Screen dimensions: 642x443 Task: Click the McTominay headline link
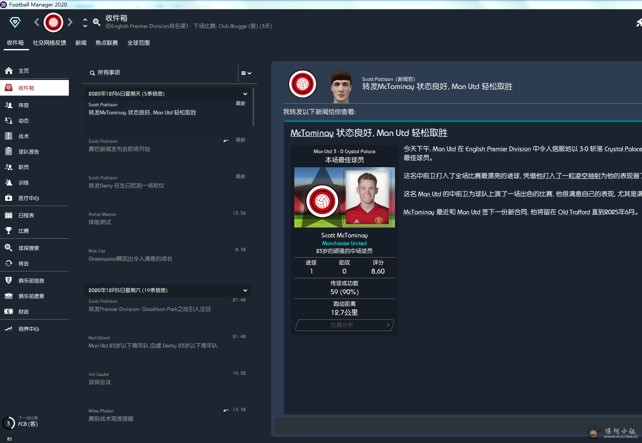coord(312,133)
